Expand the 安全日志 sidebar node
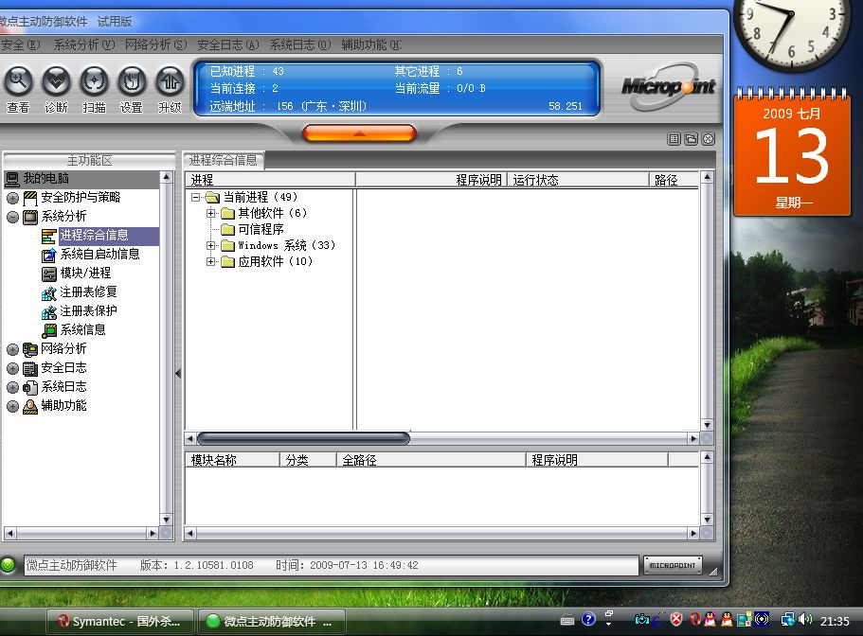The height and width of the screenshot is (636, 863). [x=12, y=368]
